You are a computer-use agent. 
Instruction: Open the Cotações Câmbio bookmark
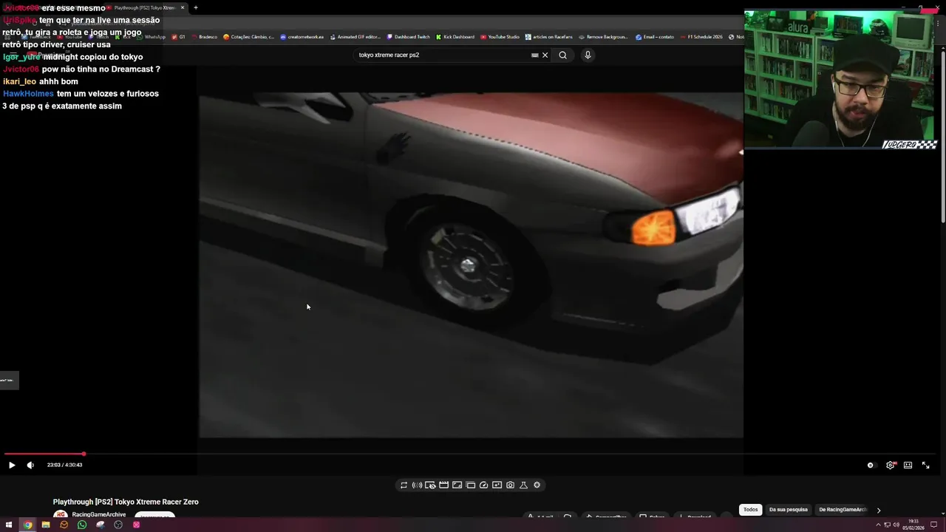pos(249,37)
